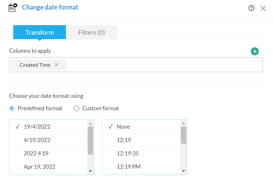Screen dimensions: 273x183
Task: Click the calendar settings icon in header
Action: (x=13, y=7)
